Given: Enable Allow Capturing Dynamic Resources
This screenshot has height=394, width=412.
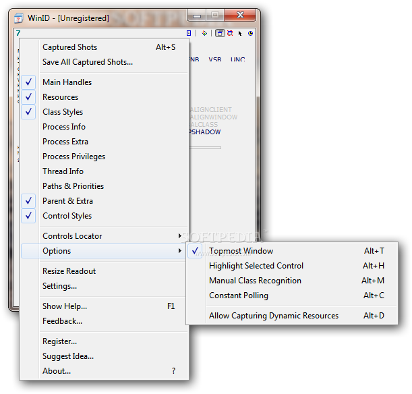Looking at the screenshot, I should [292, 316].
